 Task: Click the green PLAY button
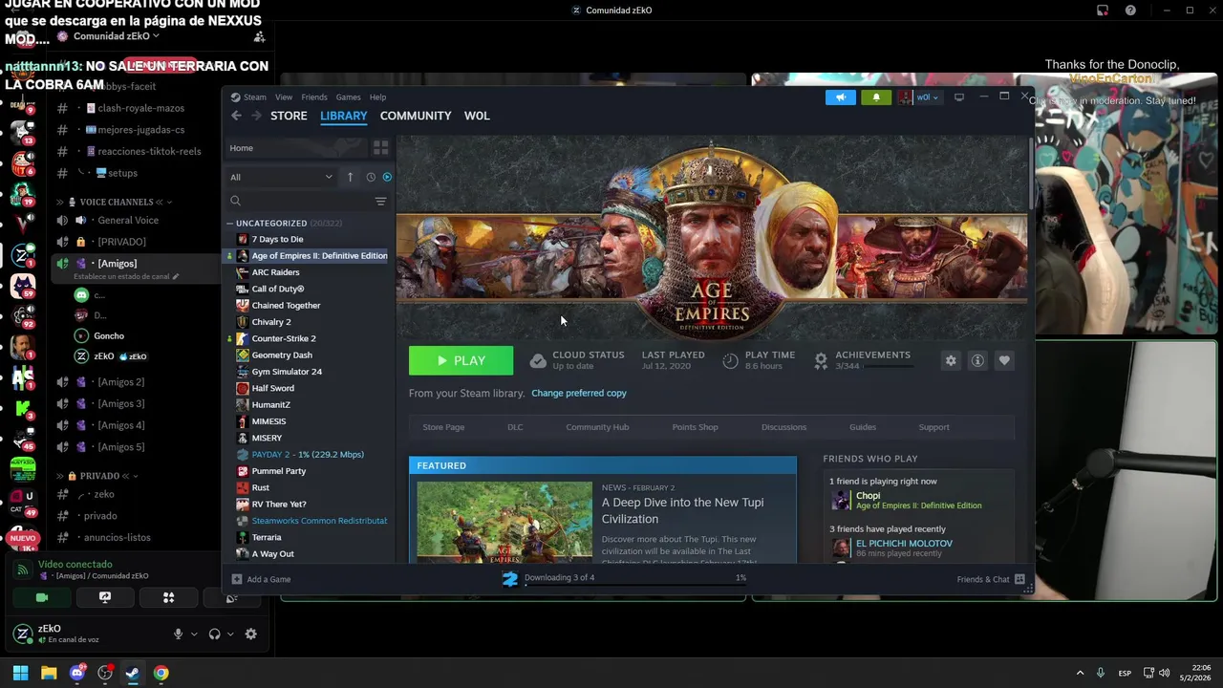pyautogui.click(x=461, y=360)
